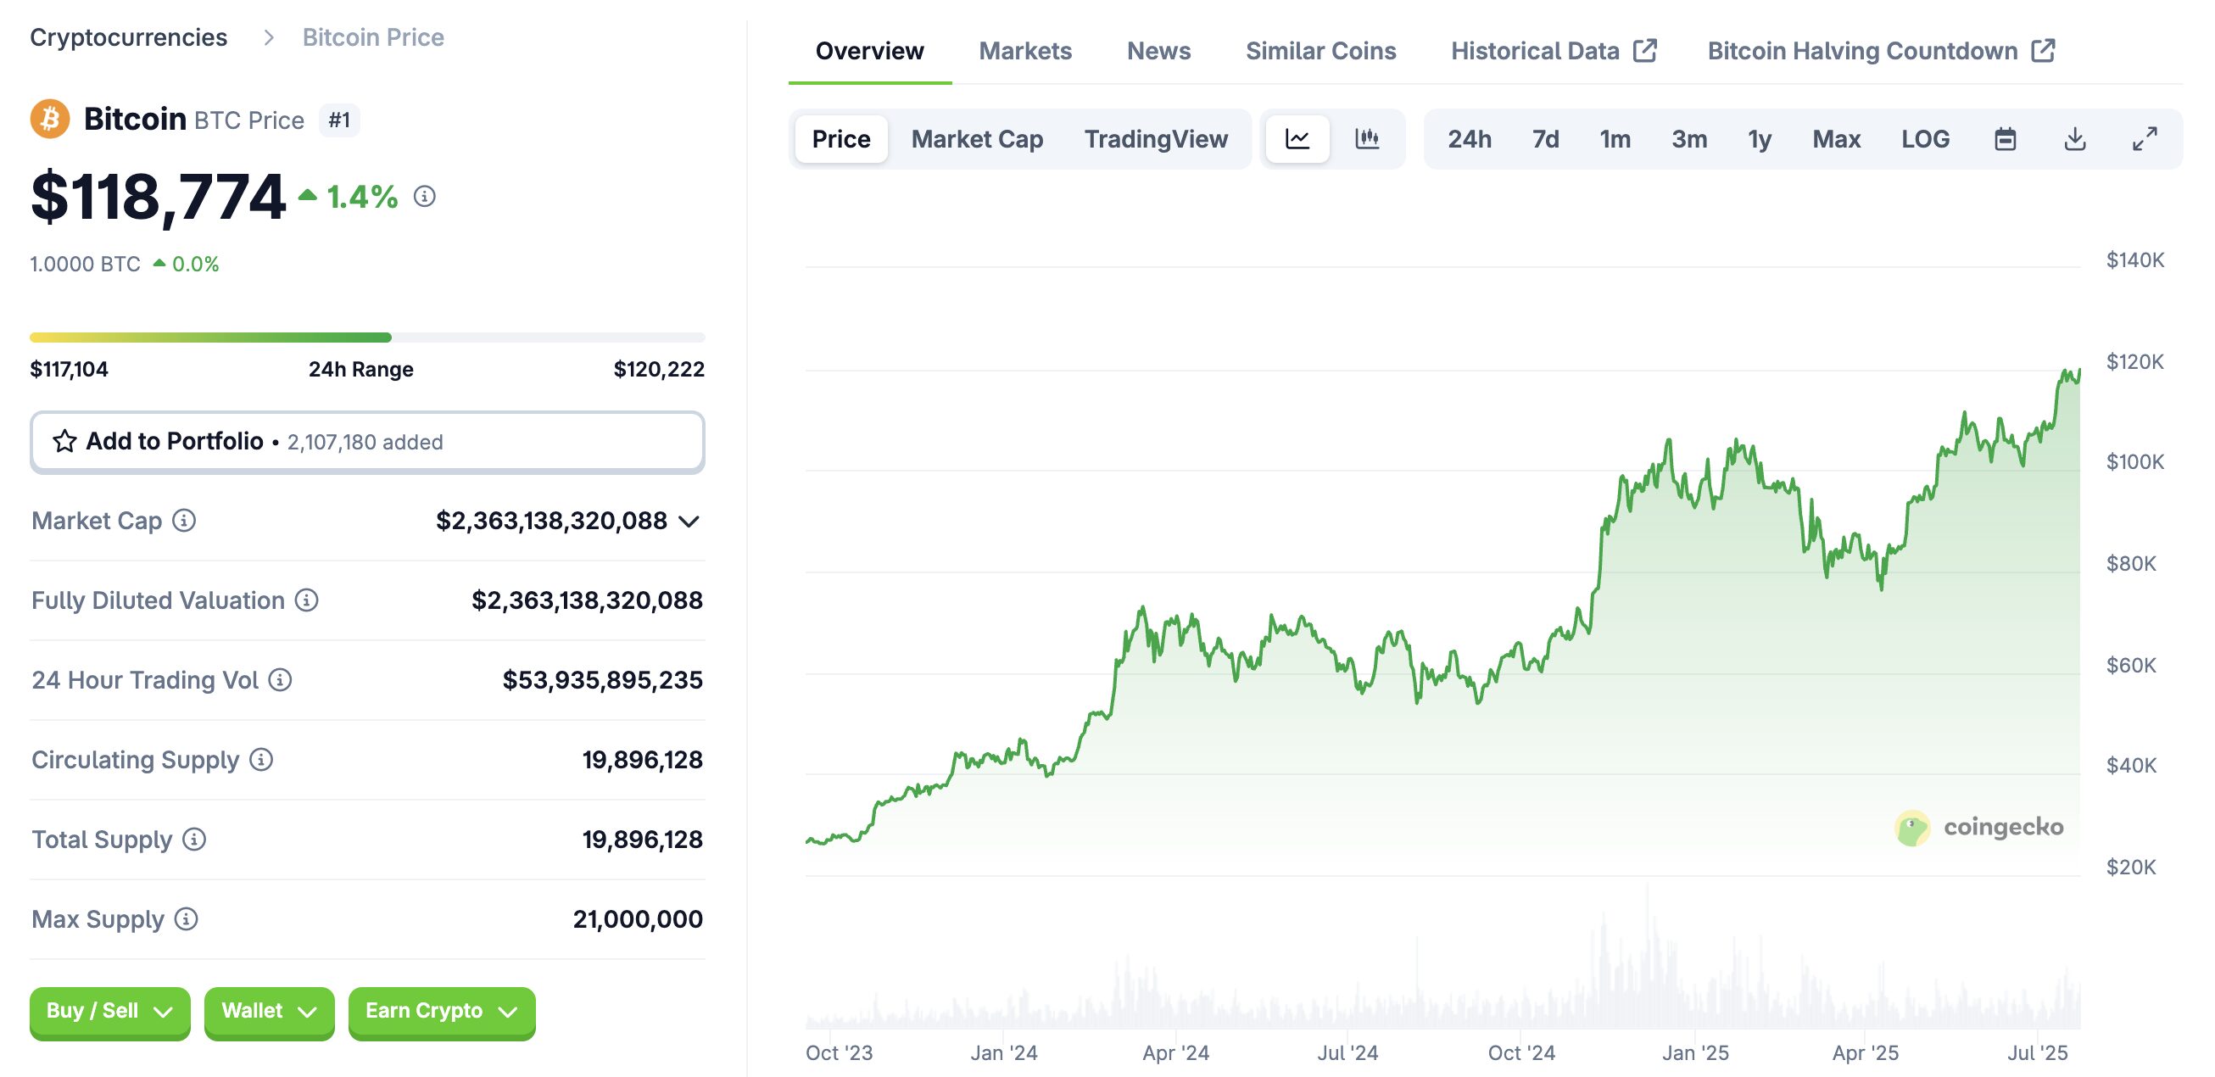Screen dimensions: 2215x1077
Task: Open the Earn Crypto dropdown
Action: click(441, 1011)
